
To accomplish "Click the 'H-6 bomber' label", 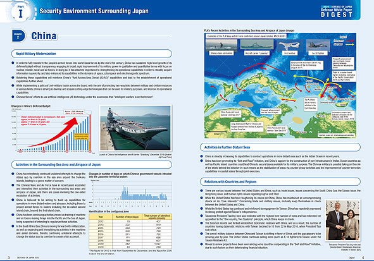I will click(x=290, y=53).
